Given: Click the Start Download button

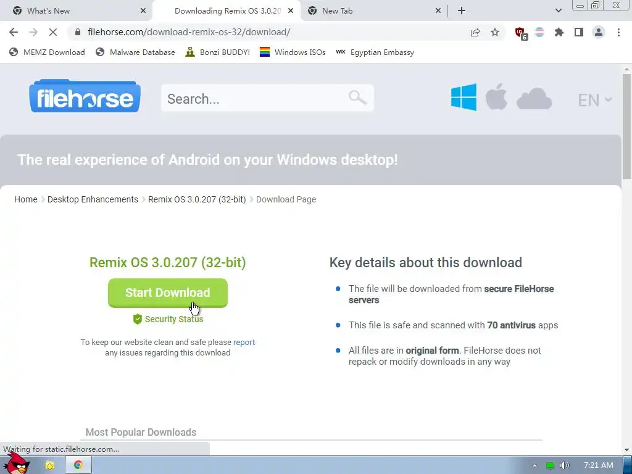Looking at the screenshot, I should click(168, 293).
